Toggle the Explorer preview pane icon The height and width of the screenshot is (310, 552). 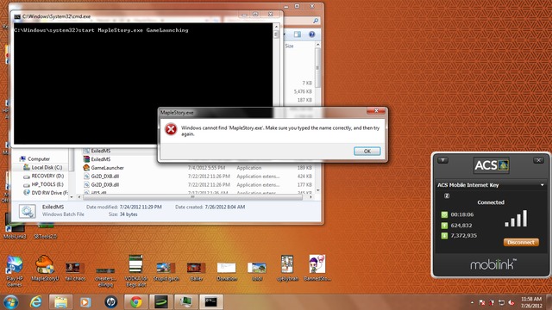tap(298, 34)
